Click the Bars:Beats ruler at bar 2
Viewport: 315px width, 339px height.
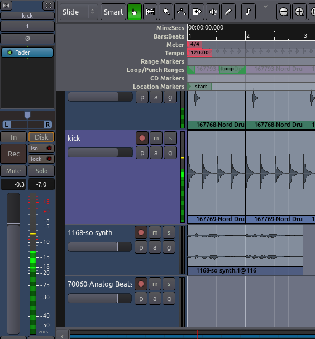click(248, 36)
